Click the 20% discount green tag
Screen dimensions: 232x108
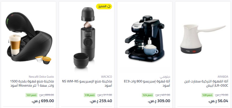pos(207,95)
